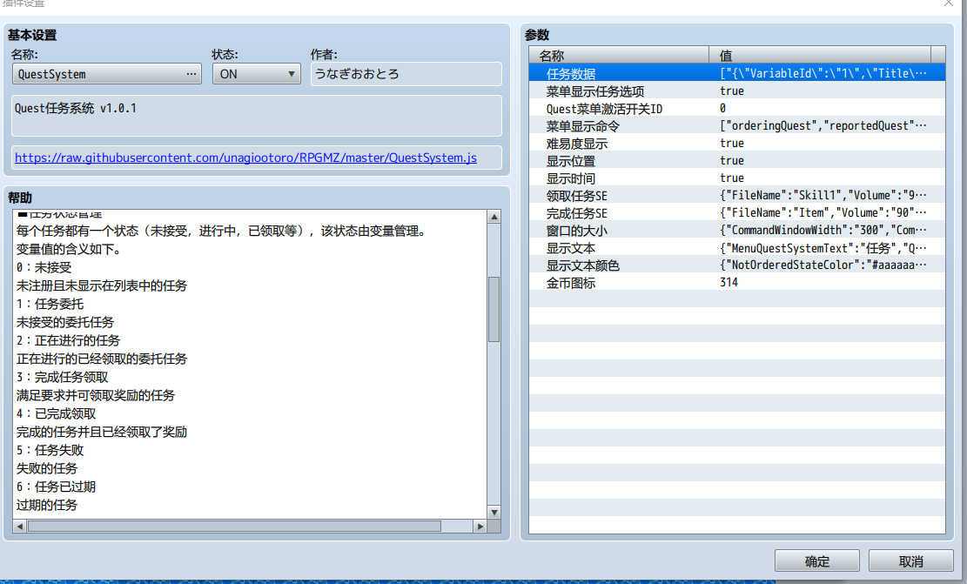
Task: Confirm with the 确定 button
Action: pos(817,561)
